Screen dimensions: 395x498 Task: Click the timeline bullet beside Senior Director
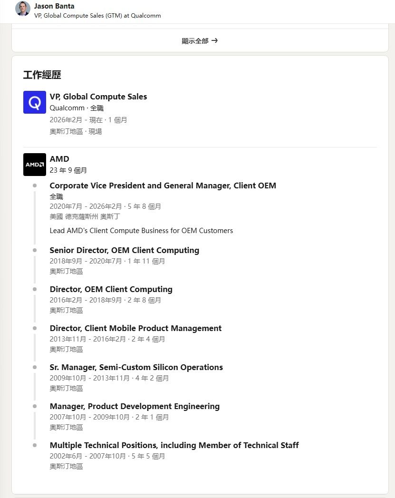pyautogui.click(x=35, y=250)
